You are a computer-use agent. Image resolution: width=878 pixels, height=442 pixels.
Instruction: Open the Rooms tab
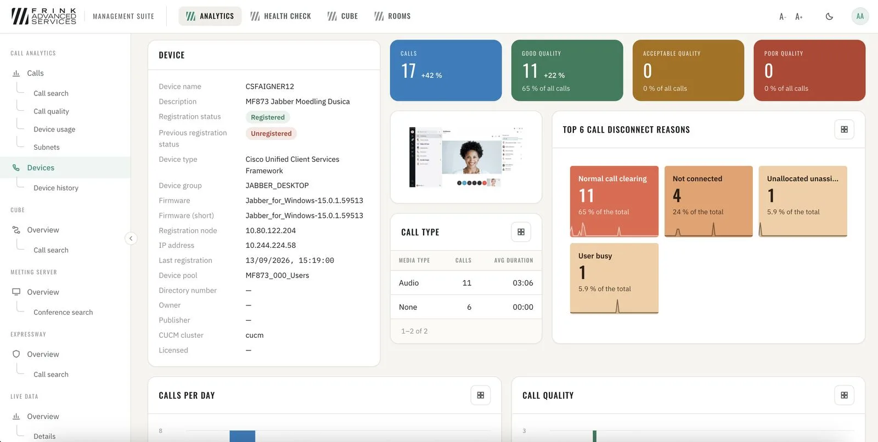click(392, 16)
